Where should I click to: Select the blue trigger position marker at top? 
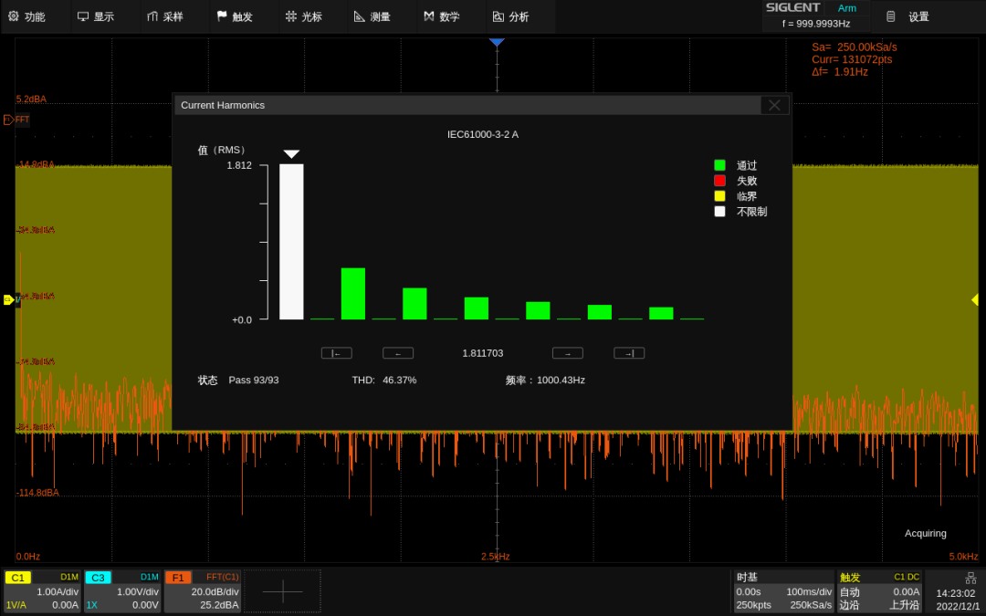point(496,43)
